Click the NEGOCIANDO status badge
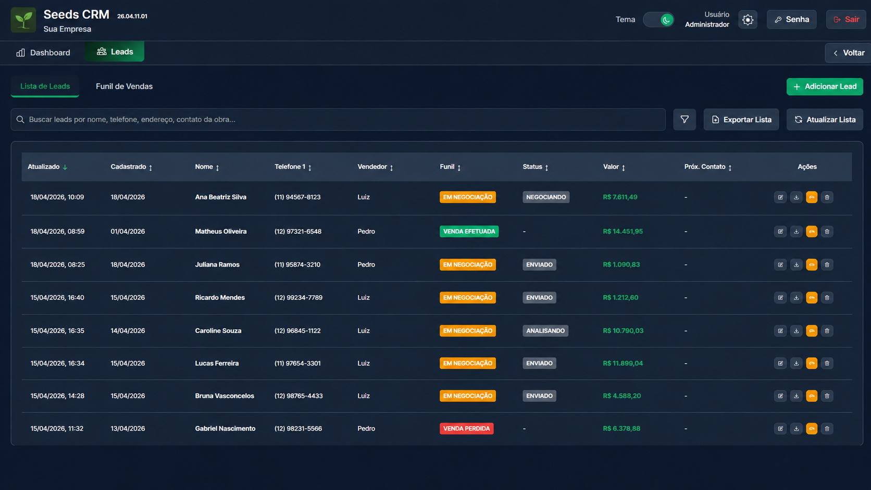871x490 pixels. [x=545, y=197]
